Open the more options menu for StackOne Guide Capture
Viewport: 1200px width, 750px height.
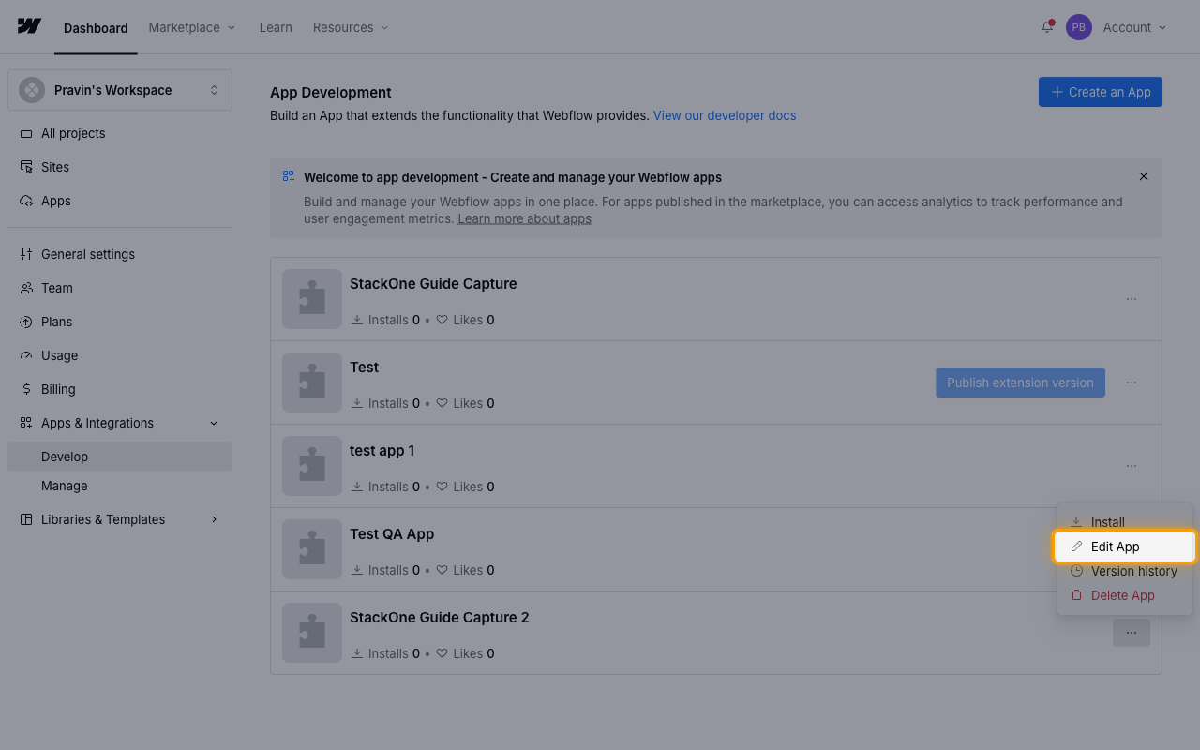click(1132, 299)
